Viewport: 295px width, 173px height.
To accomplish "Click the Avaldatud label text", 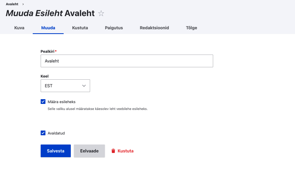I will [x=56, y=133].
